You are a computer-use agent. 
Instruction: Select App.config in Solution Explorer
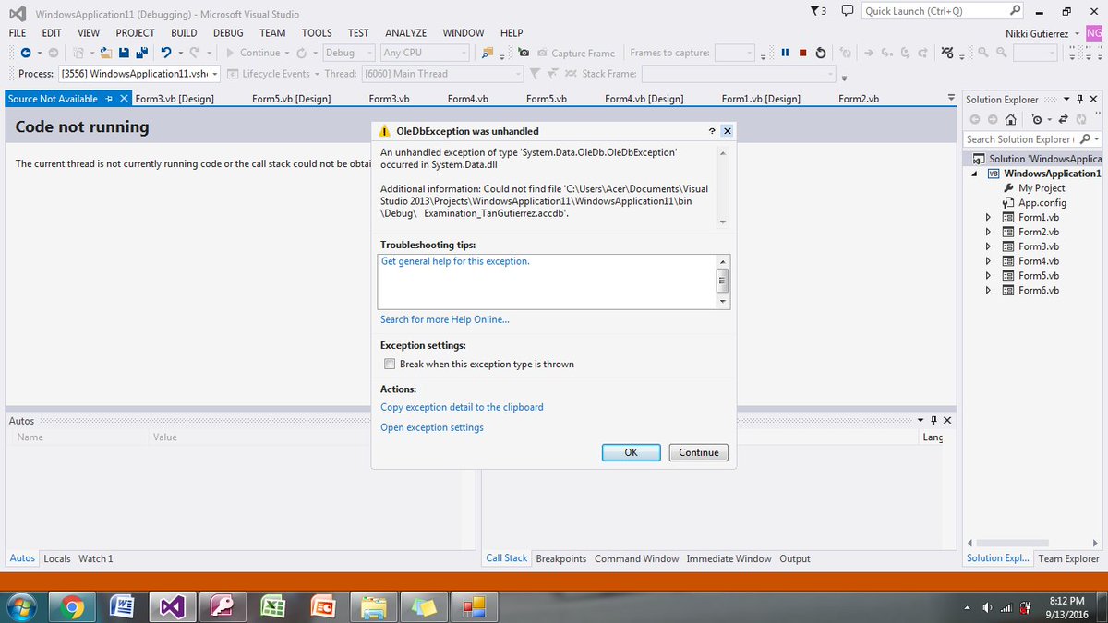1042,202
